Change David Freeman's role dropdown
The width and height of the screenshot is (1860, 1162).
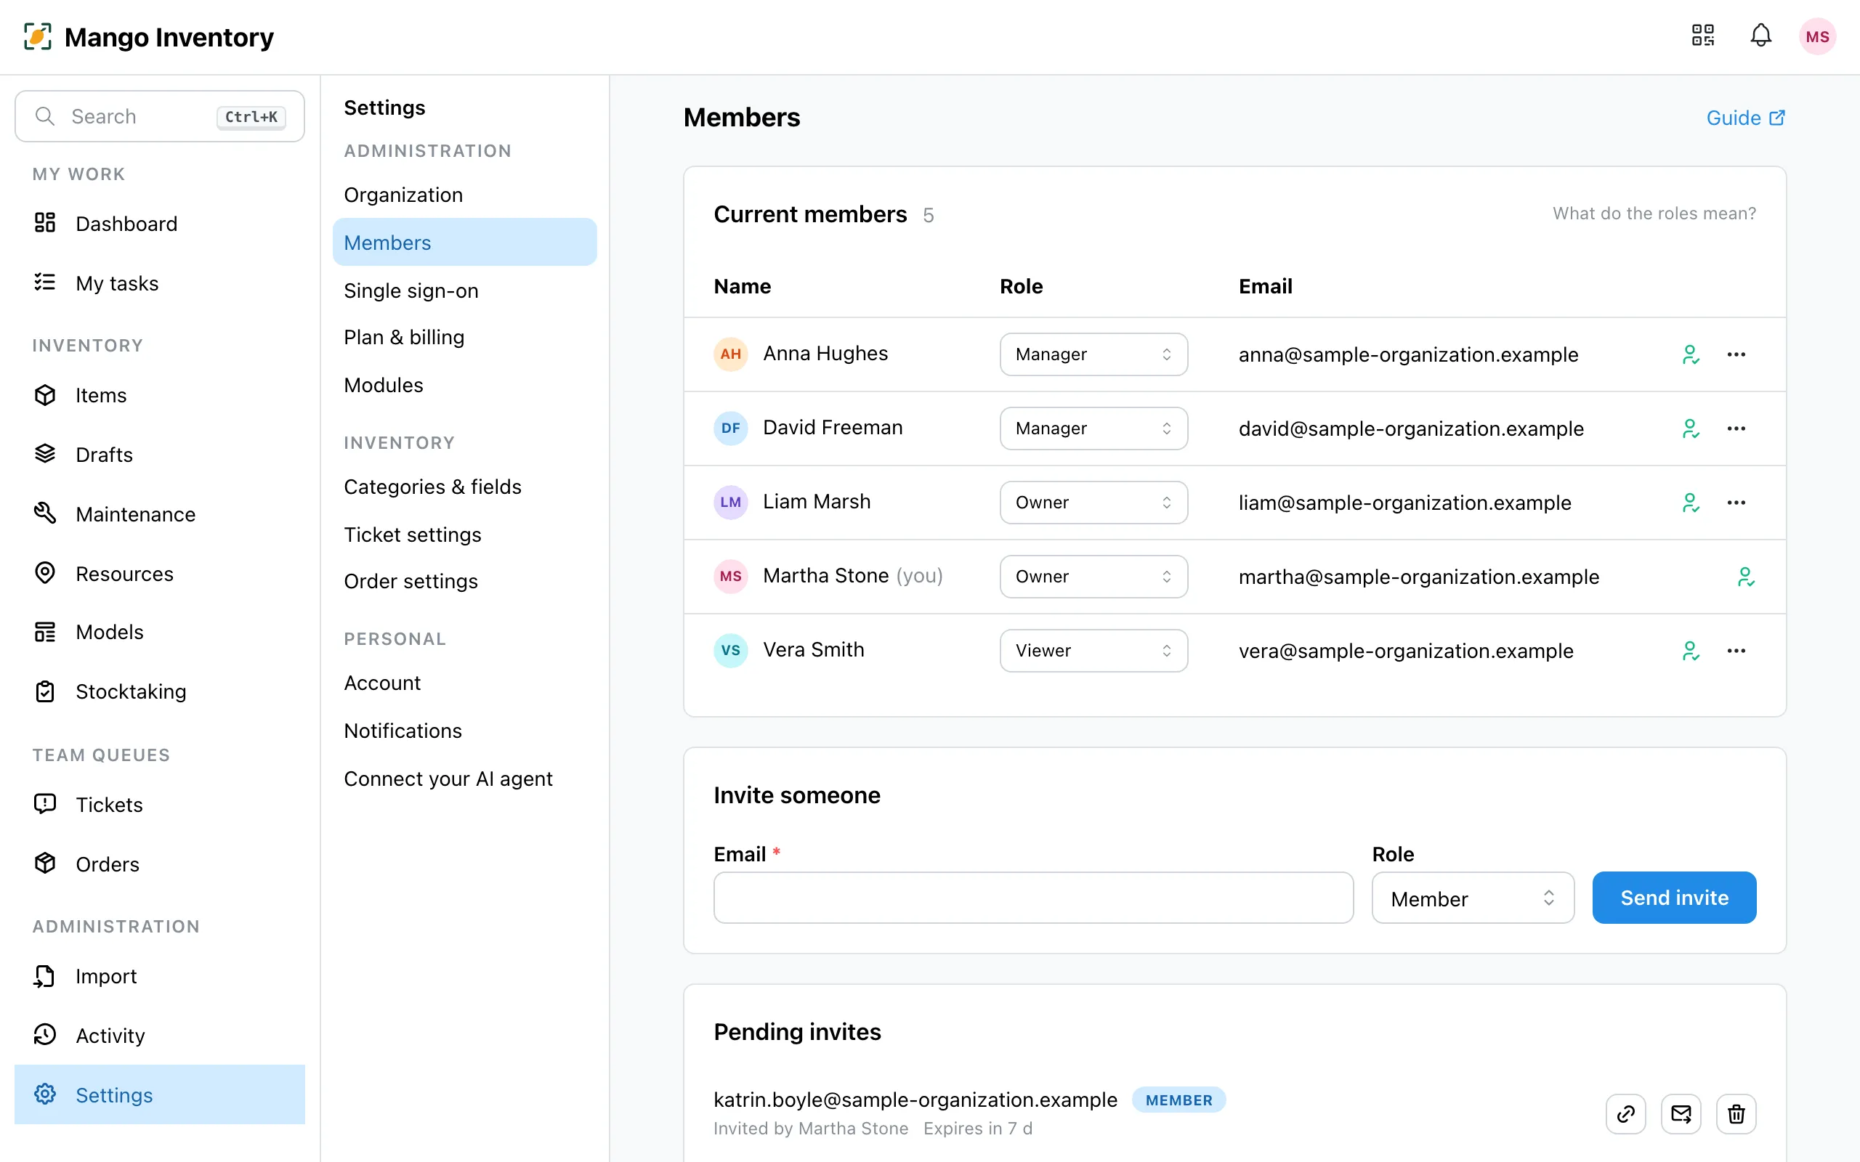[x=1093, y=428]
